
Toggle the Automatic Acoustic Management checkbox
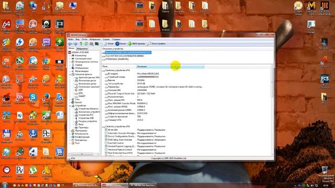click(x=106, y=133)
